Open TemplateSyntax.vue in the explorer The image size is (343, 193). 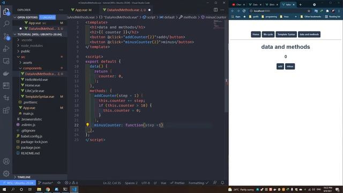(x=39, y=96)
